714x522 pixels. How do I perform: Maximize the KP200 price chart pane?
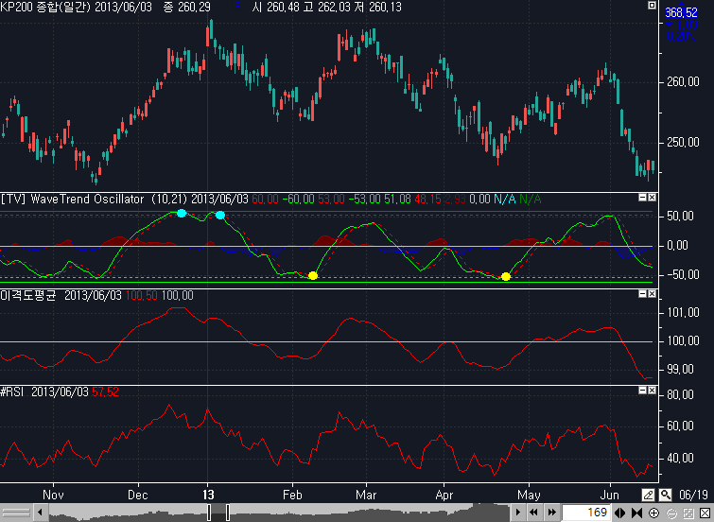click(651, 6)
